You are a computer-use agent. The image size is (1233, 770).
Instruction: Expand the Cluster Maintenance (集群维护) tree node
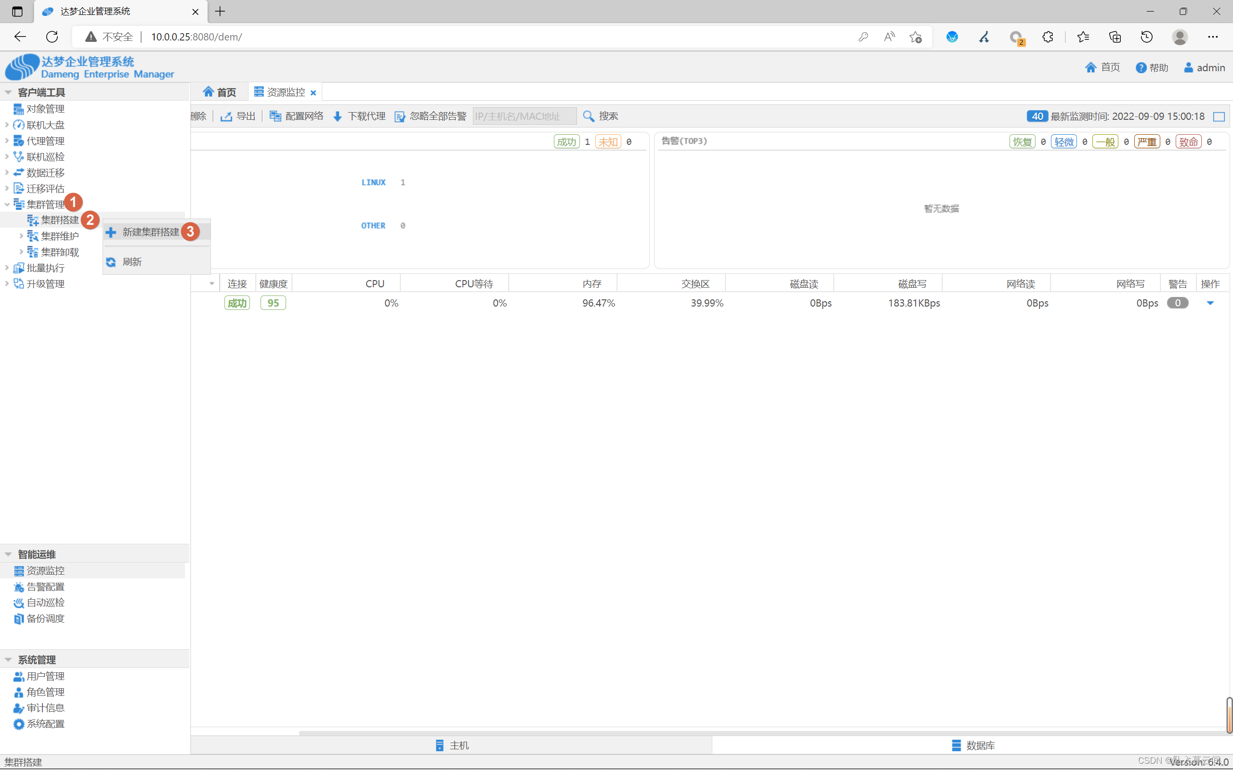[x=21, y=236]
